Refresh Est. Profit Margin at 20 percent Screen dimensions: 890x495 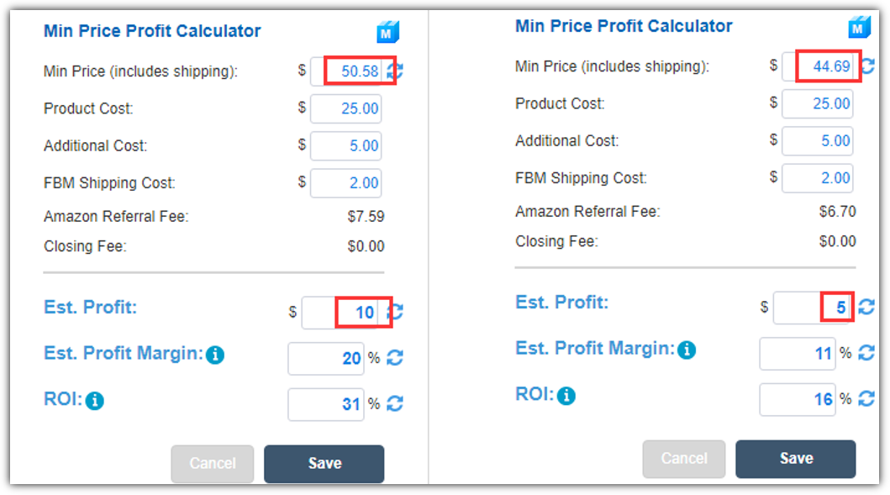coord(395,358)
